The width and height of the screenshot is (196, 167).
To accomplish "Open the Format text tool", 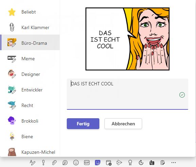I will (x=33, y=163).
